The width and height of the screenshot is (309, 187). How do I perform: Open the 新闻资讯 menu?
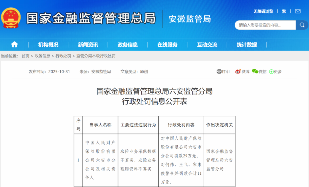(x=88, y=45)
